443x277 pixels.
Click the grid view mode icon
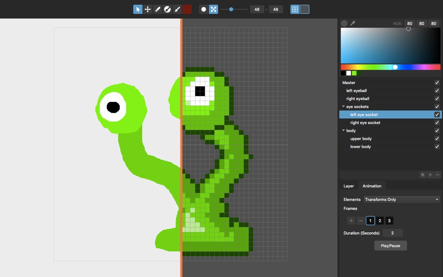[295, 9]
